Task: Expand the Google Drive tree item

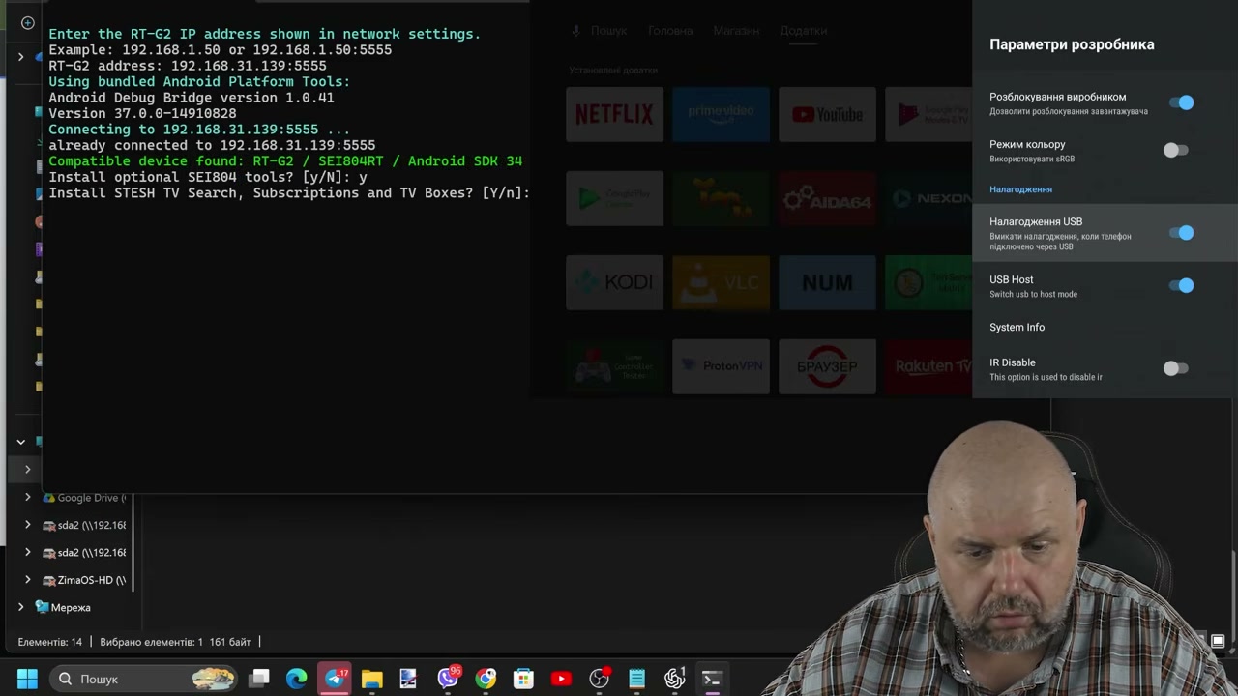Action: pos(27,498)
